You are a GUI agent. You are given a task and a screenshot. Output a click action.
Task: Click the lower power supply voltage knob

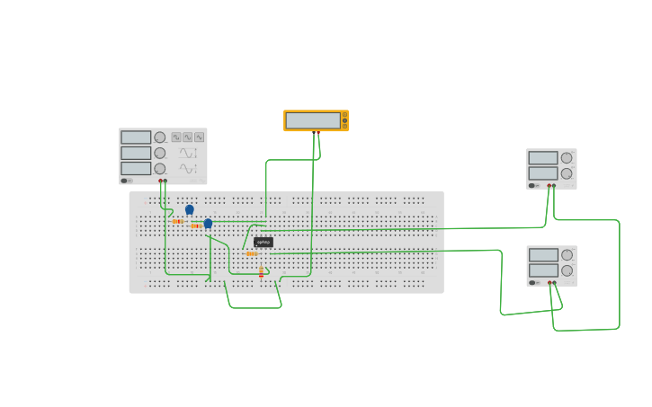point(567,254)
